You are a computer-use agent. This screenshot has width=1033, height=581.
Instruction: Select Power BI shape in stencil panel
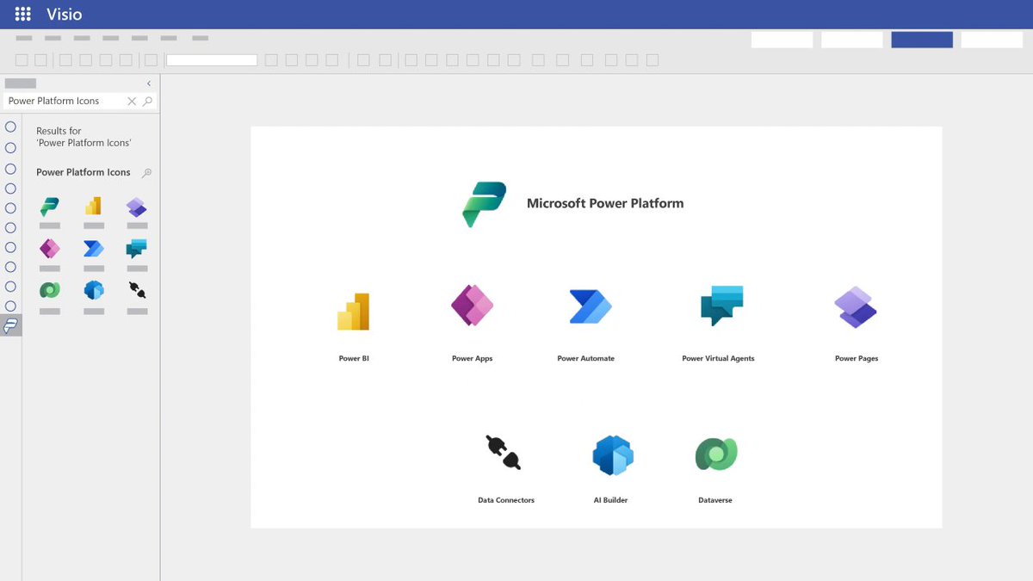[93, 206]
